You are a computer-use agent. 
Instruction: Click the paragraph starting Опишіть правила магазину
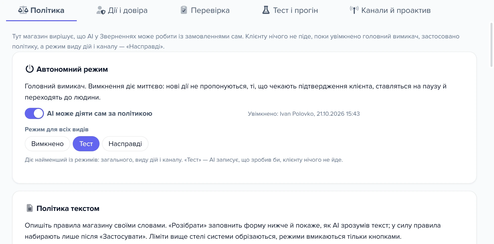pyautogui.click(x=233, y=231)
